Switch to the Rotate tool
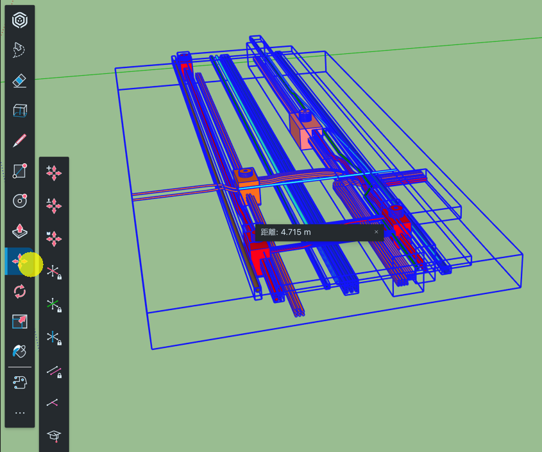 (20, 291)
